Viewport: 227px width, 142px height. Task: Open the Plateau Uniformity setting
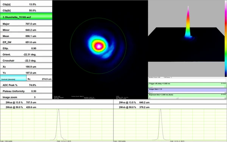coord(26,91)
